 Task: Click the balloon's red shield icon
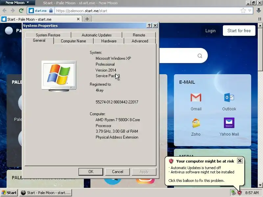[171, 161]
